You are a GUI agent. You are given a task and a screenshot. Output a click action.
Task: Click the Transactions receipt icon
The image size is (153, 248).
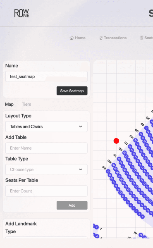coord(101,38)
